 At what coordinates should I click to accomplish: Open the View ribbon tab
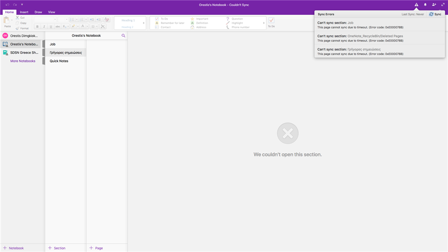52,12
